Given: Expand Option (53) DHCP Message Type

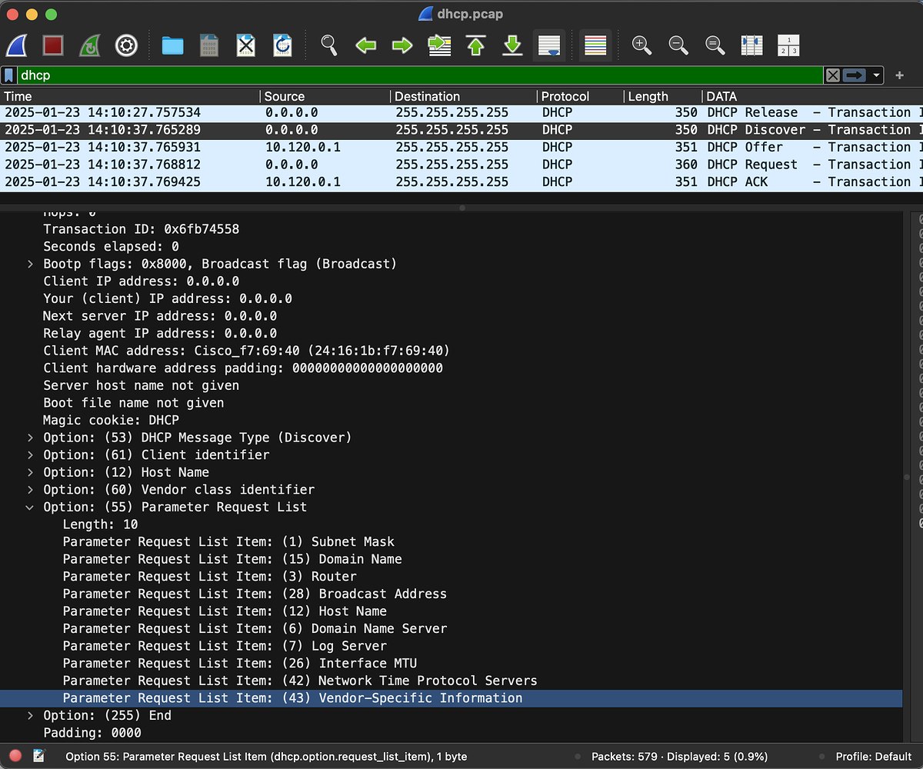Looking at the screenshot, I should (x=30, y=438).
